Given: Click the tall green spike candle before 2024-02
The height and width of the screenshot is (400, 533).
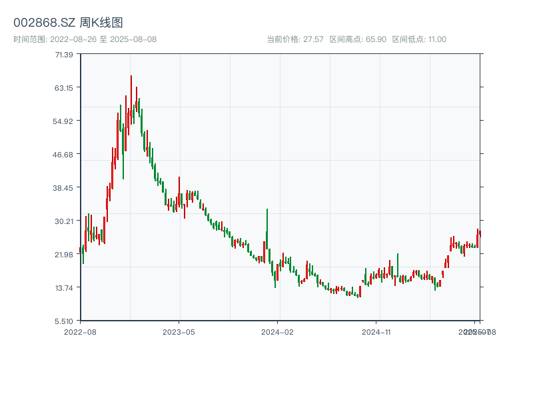Looking at the screenshot, I should [267, 229].
